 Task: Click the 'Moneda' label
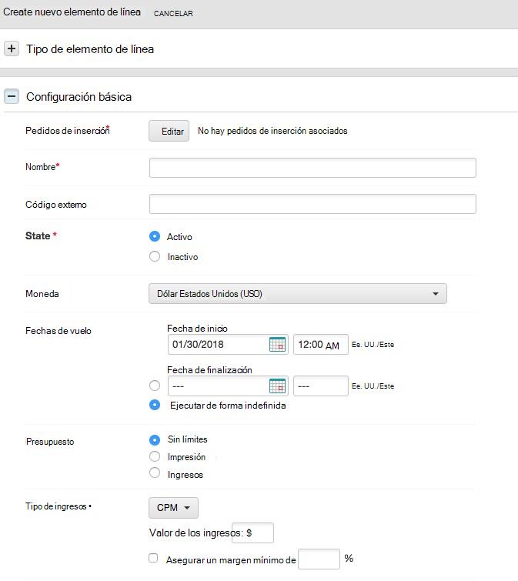coord(42,294)
